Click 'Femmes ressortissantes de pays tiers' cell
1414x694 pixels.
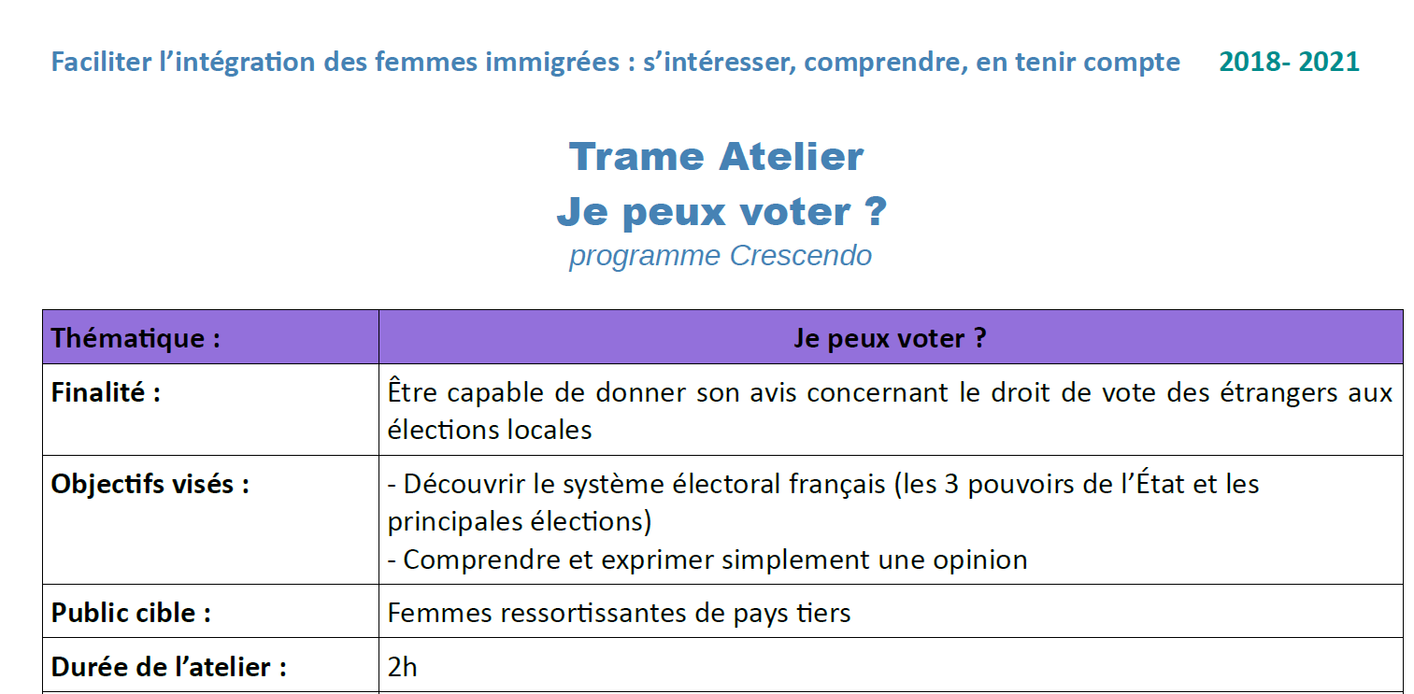(x=891, y=612)
